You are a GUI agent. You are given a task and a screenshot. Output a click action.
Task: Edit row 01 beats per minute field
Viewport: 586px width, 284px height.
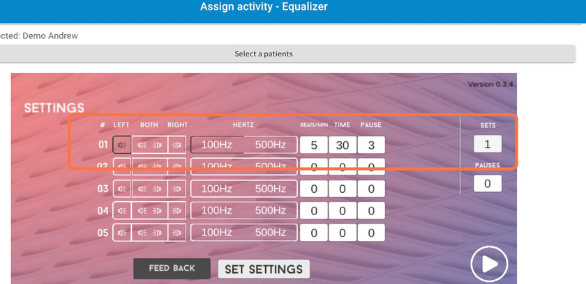[x=314, y=145]
